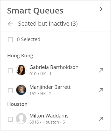Check the box for Gabriela Bartholdson
Screen dimensions: 111x131
[10, 71]
